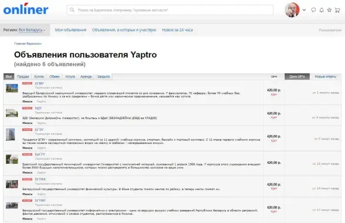
Task: Click red Продам badge beside БГЭУ
Action: (27, 130)
